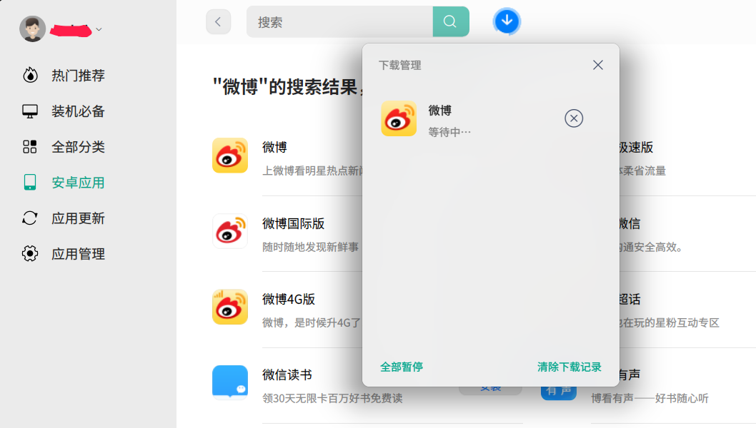Click 博看有声——好书随心听 description
This screenshot has height=428, width=756.
(x=650, y=398)
